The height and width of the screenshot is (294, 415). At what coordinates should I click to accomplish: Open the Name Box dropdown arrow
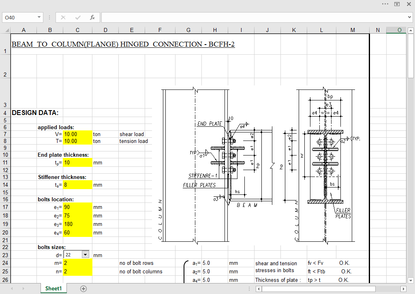(x=39, y=17)
